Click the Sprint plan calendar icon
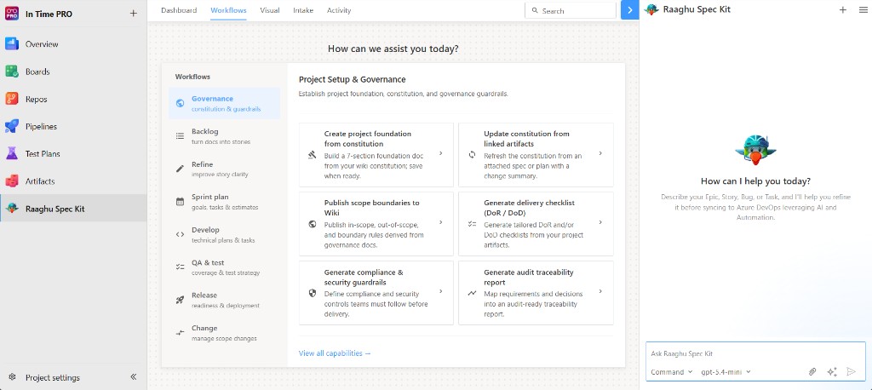This screenshot has height=390, width=872. click(180, 202)
